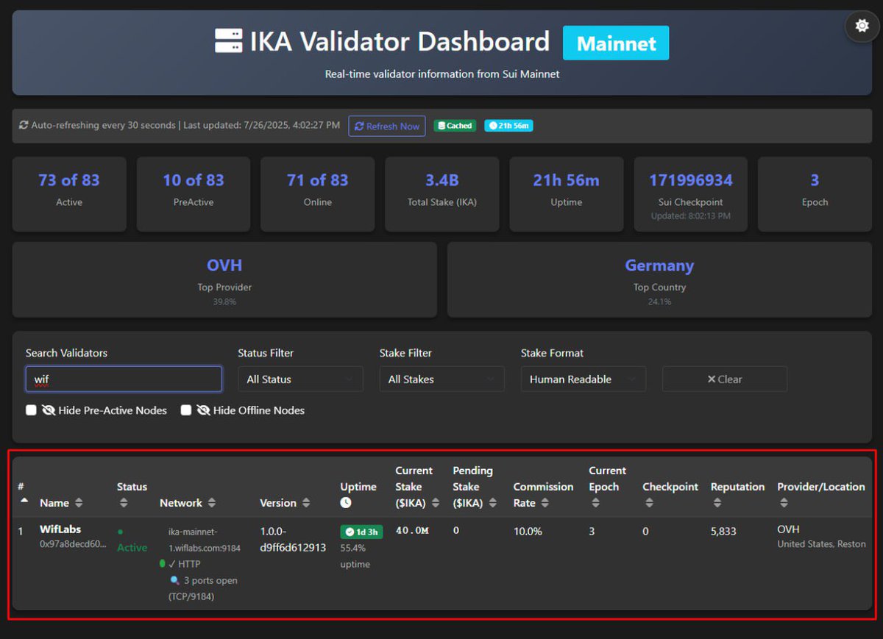
Task: Click the green 1d 3h uptime badge
Action: 361,532
